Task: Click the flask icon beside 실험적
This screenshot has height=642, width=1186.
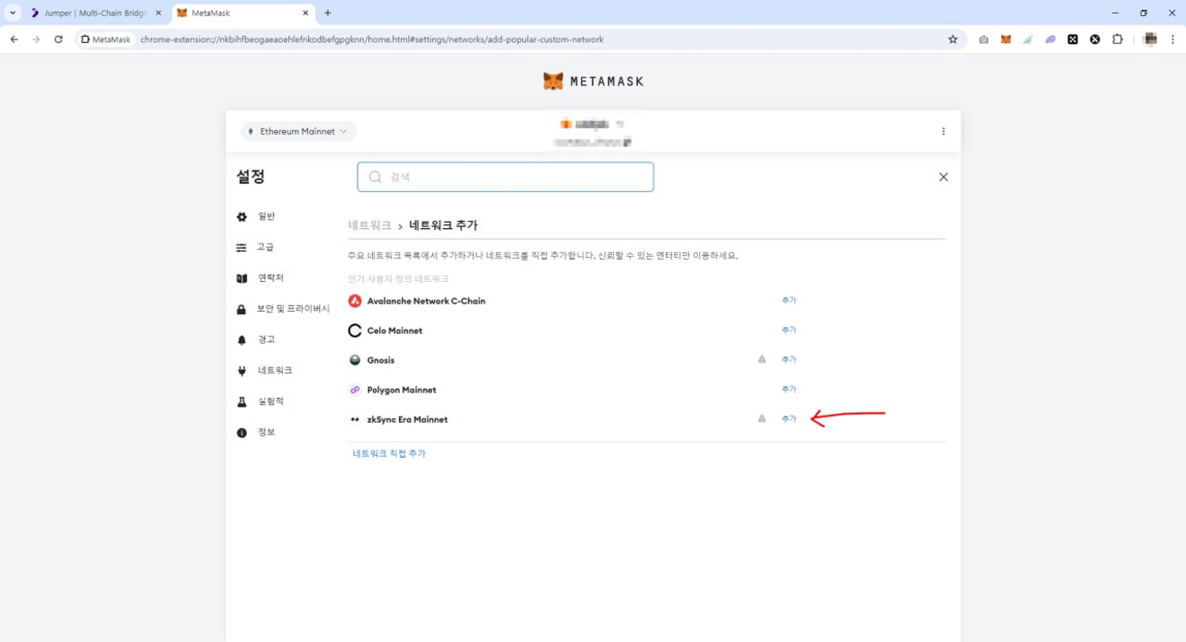Action: (242, 401)
